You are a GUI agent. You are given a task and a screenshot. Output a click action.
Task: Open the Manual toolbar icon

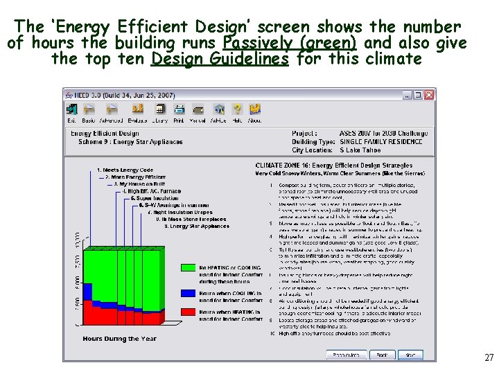(198, 110)
